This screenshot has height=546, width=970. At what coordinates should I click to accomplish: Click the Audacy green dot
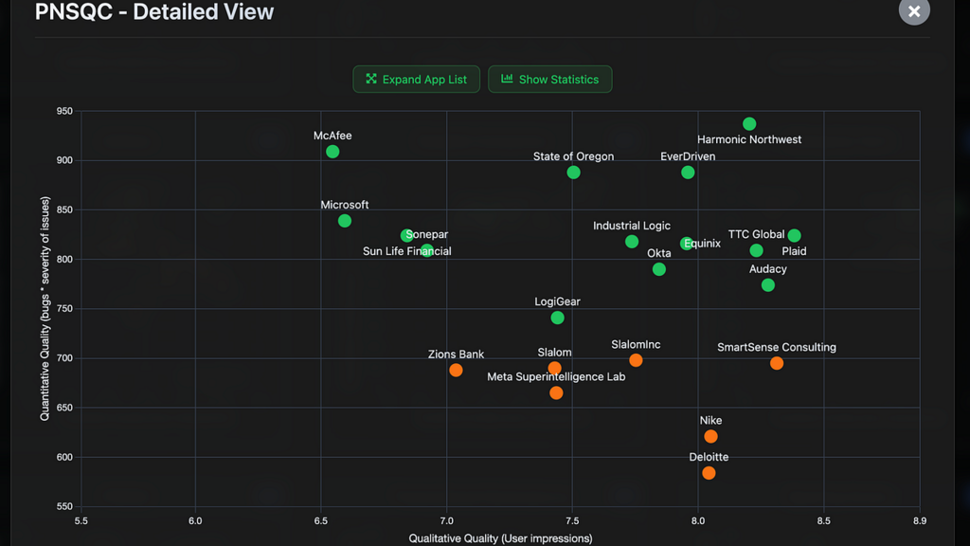768,285
